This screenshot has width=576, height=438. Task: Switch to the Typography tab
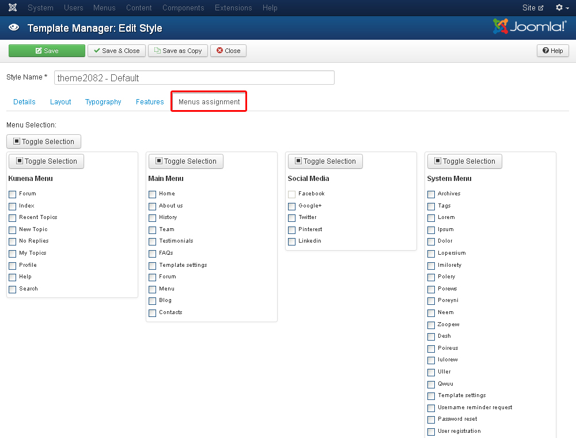pos(103,102)
